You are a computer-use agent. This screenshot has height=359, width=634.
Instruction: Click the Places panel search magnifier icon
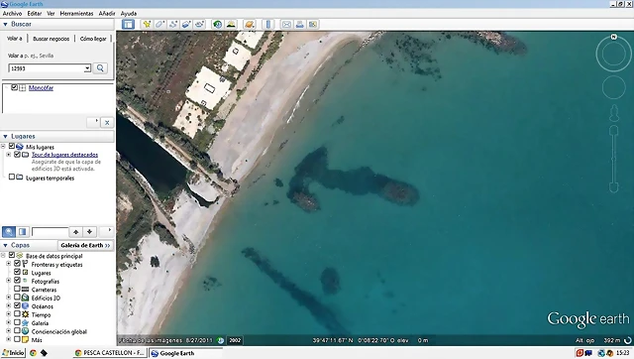point(9,231)
